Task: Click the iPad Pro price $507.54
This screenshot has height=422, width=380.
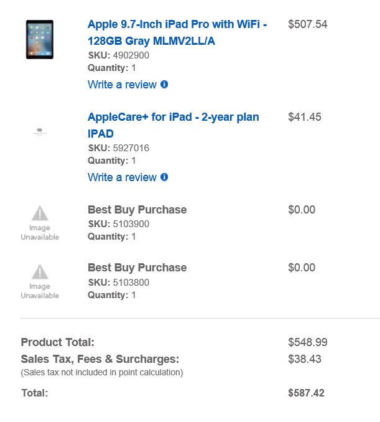Action: [307, 24]
